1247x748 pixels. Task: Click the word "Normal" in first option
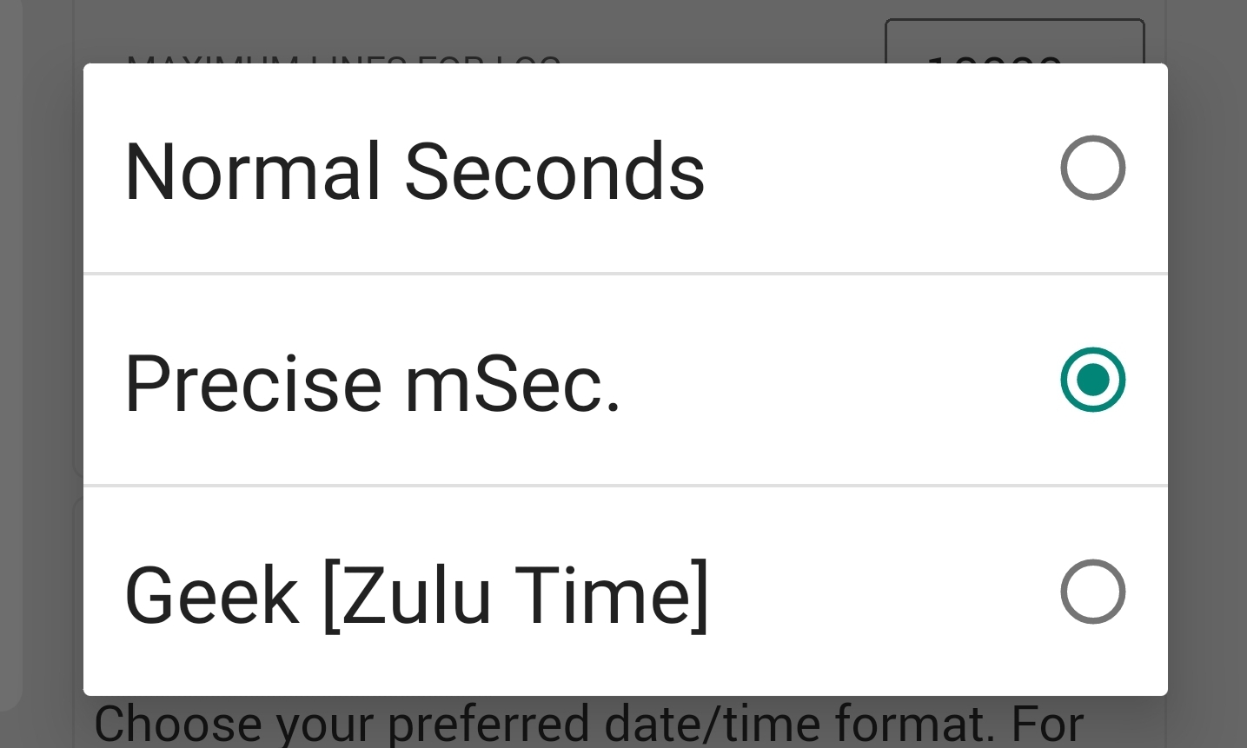(253, 171)
